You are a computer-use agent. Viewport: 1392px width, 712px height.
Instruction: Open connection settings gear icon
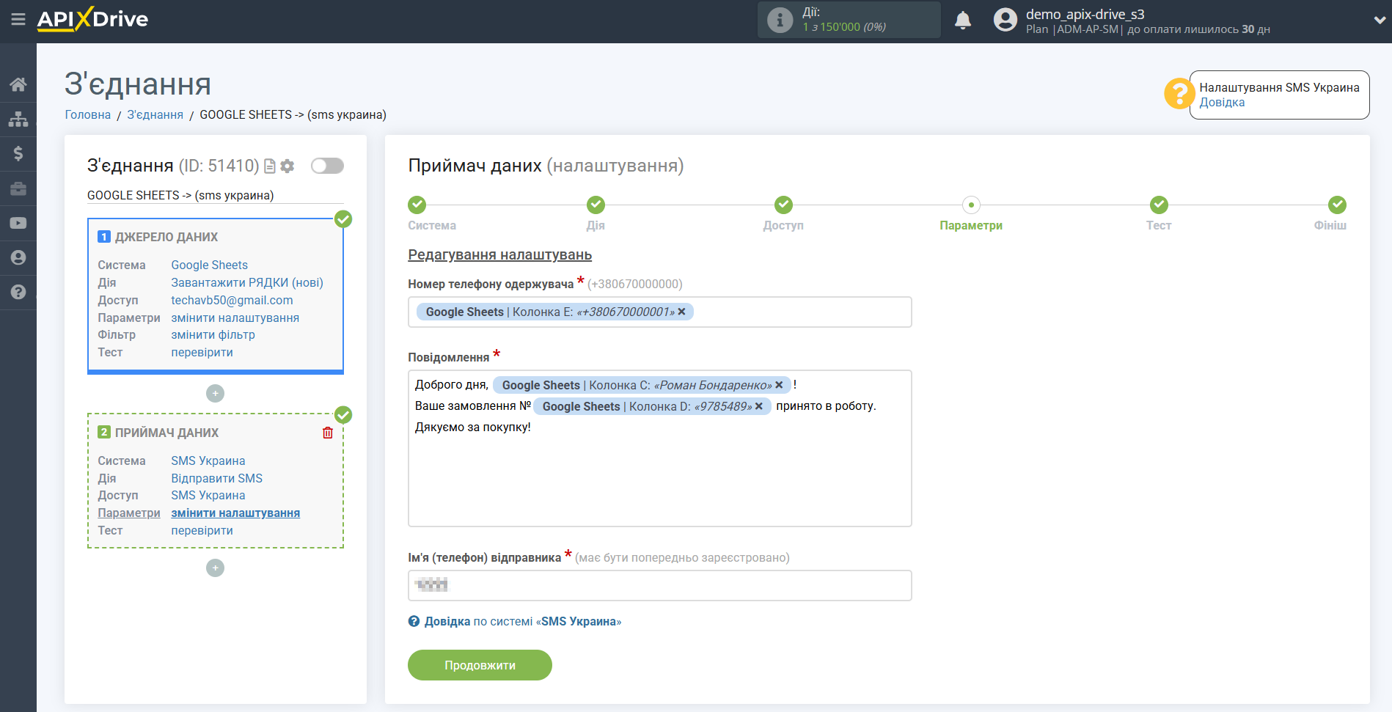(x=287, y=166)
